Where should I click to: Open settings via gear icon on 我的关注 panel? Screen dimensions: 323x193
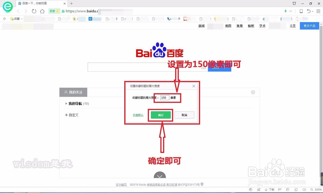pos(253,92)
